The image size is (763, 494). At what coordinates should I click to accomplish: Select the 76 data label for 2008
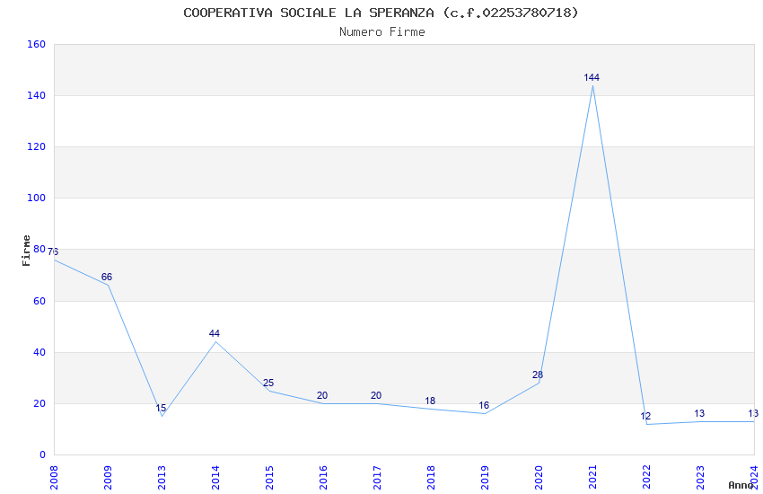click(x=53, y=251)
